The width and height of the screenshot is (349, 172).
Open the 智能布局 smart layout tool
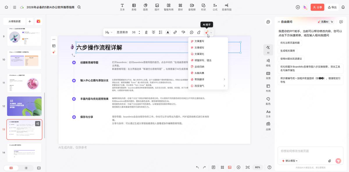tap(169, 7)
